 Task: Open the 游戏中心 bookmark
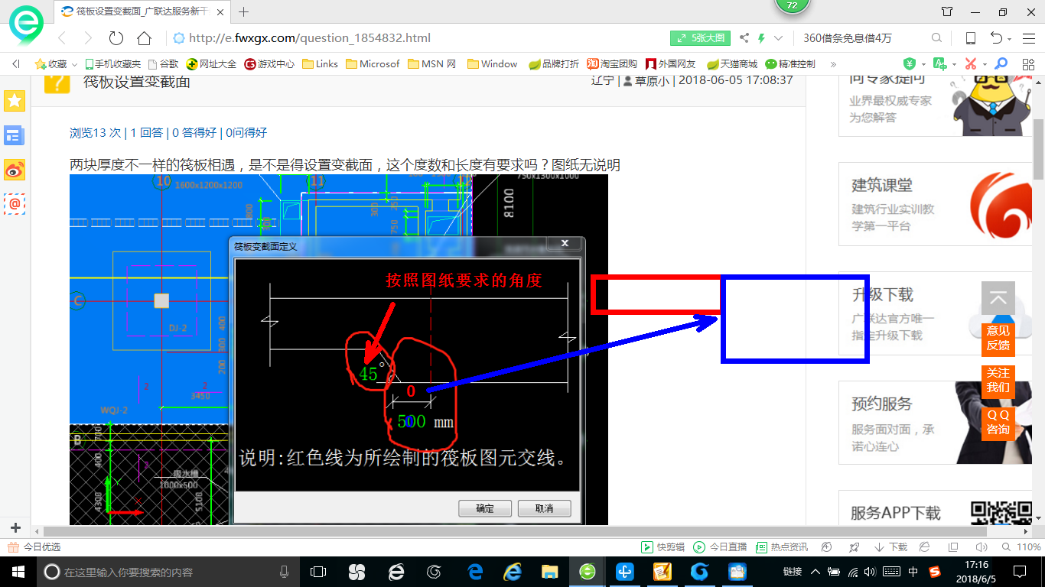269,64
